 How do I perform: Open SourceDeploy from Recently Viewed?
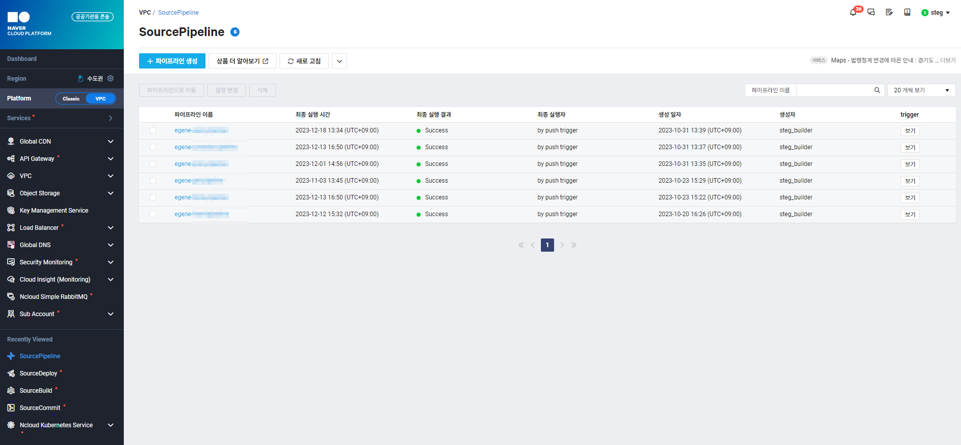(38, 373)
